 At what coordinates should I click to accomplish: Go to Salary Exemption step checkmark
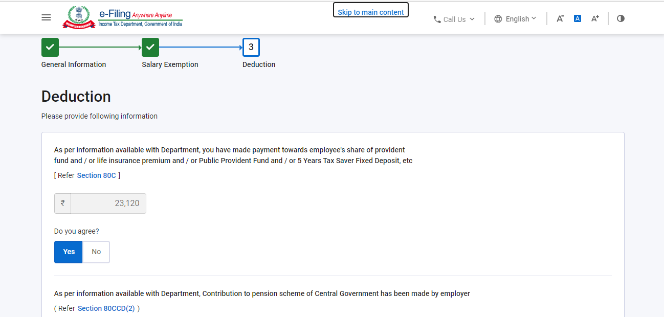coord(150,47)
